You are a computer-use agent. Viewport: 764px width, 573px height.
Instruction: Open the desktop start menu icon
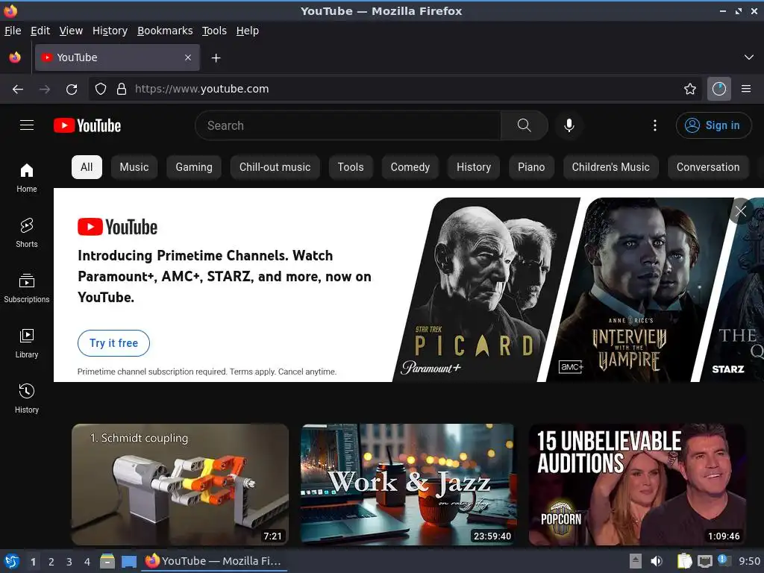pyautogui.click(x=12, y=561)
